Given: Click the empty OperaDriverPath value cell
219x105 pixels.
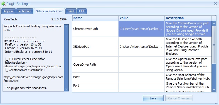Looking at the screenshot, I should click(141, 65).
